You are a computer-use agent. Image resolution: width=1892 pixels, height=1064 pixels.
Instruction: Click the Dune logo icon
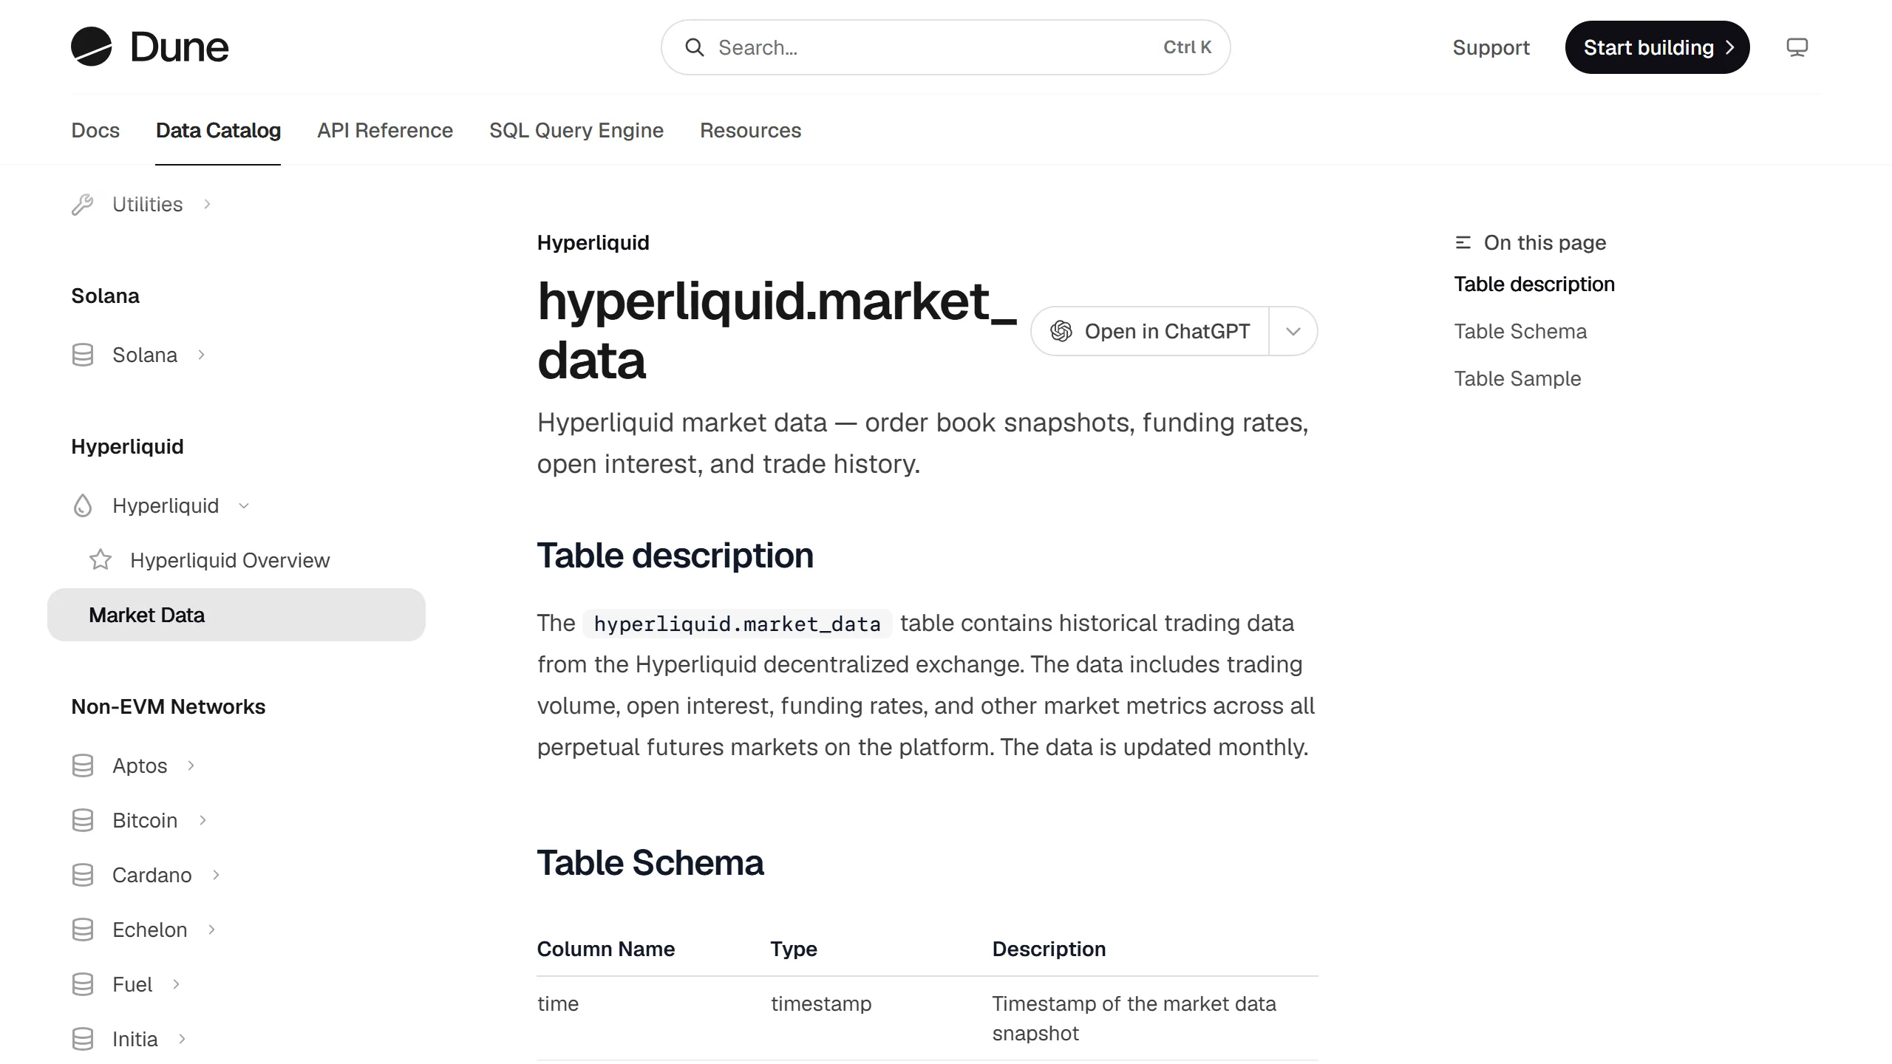click(92, 47)
